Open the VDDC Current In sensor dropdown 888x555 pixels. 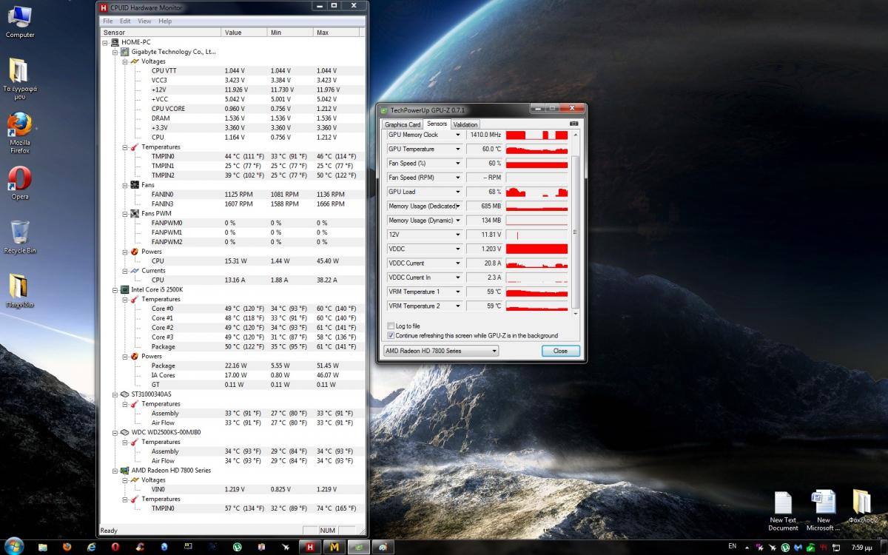point(458,277)
